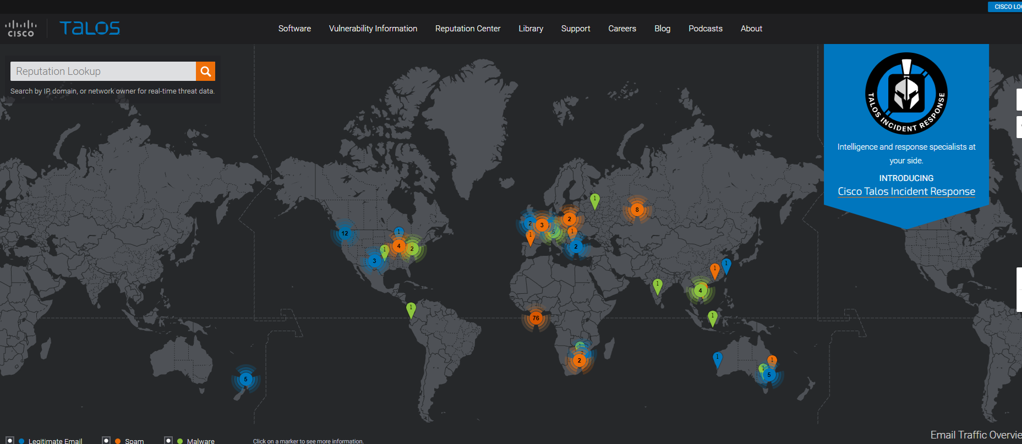
Task: Click the green malware pin over India
Action: pos(657,287)
